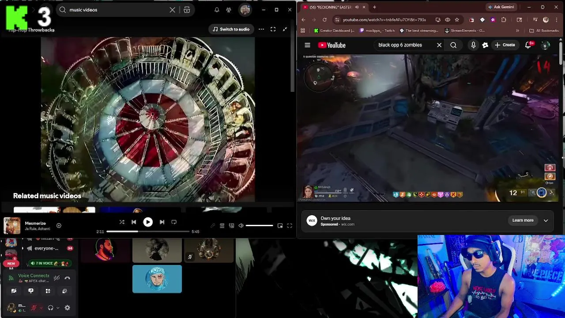Turn on Discord camera
Image resolution: width=565 pixels, height=318 pixels.
coord(14,291)
